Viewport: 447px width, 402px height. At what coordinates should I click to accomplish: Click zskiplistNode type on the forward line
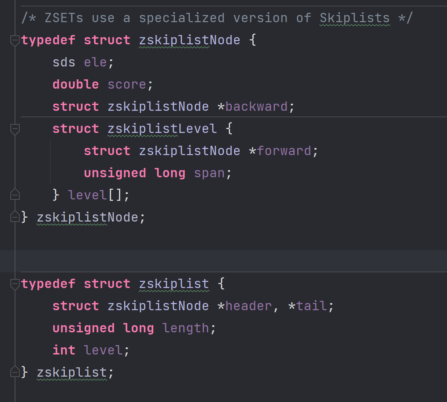[x=189, y=151]
